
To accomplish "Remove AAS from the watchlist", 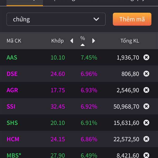I will (146, 57).
